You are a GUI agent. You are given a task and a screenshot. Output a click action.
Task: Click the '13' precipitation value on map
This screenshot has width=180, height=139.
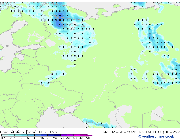pos(60,24)
